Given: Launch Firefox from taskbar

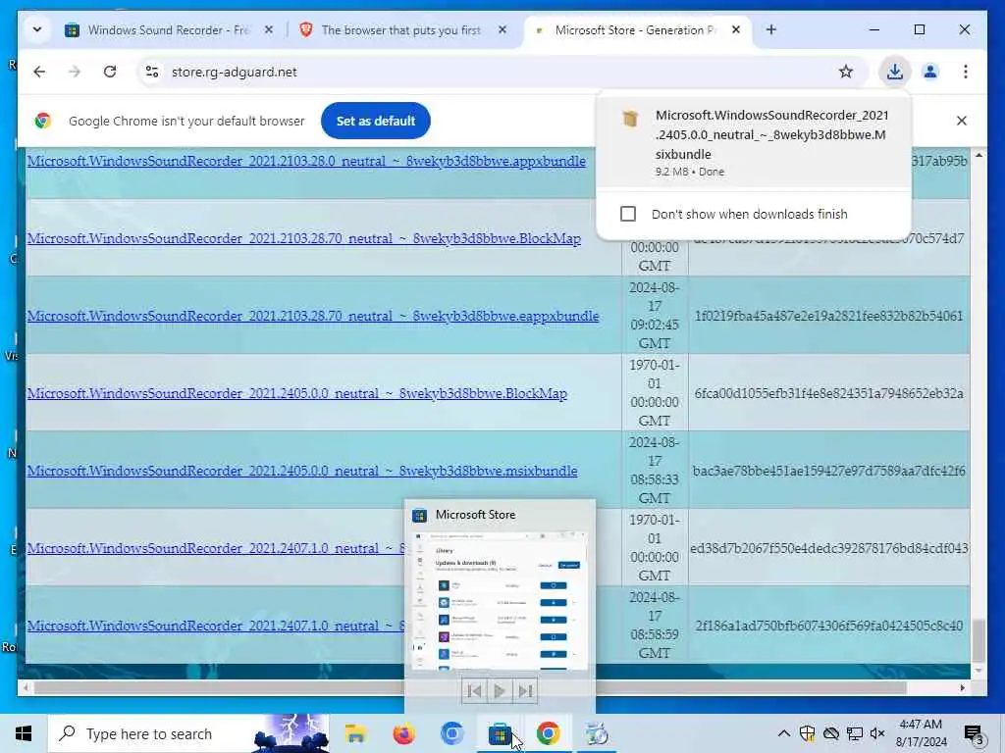Looking at the screenshot, I should 403,733.
